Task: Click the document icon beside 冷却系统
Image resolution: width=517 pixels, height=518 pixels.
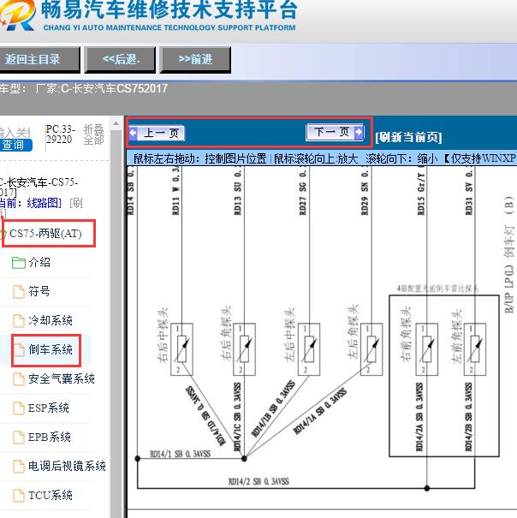Action: pyautogui.click(x=19, y=321)
